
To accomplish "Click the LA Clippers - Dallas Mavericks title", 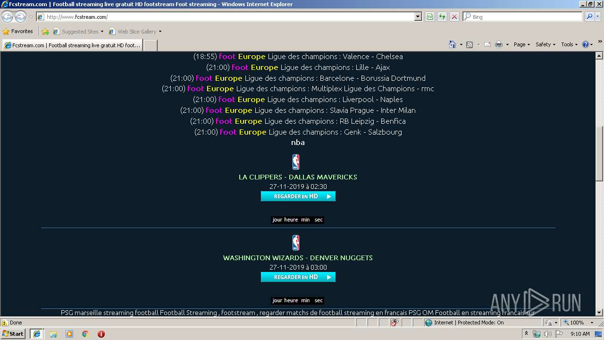I will [x=298, y=177].
